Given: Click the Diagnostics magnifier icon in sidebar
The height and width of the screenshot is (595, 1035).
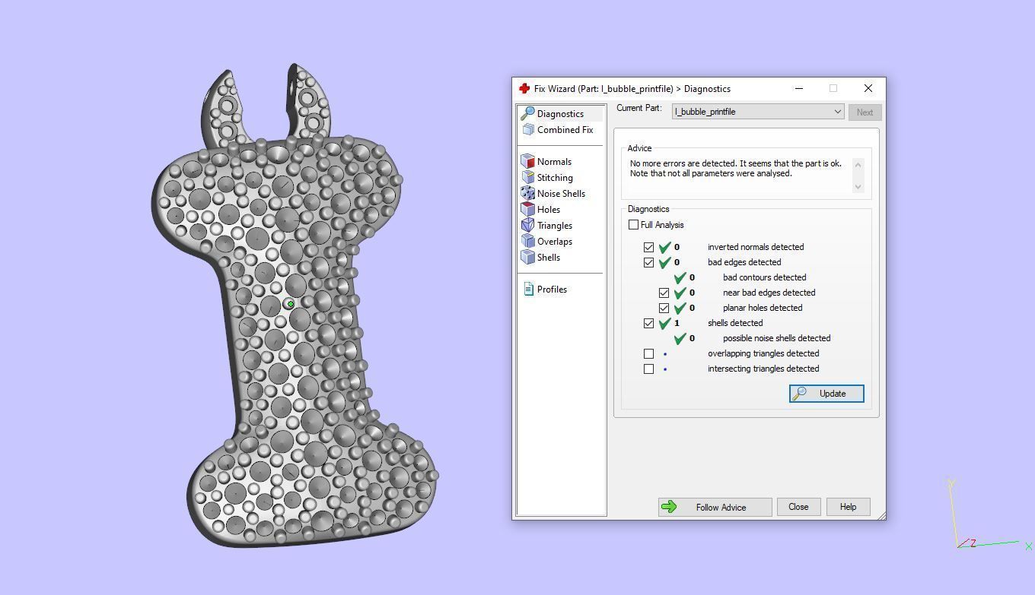Looking at the screenshot, I should [527, 113].
